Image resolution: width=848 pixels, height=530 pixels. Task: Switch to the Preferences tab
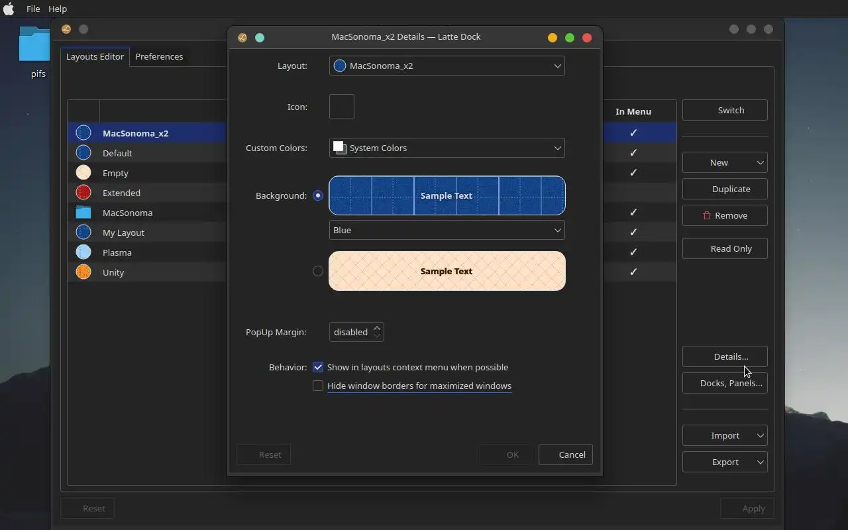click(159, 56)
